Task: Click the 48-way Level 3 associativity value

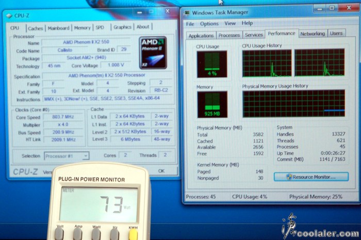Action: tap(162, 139)
